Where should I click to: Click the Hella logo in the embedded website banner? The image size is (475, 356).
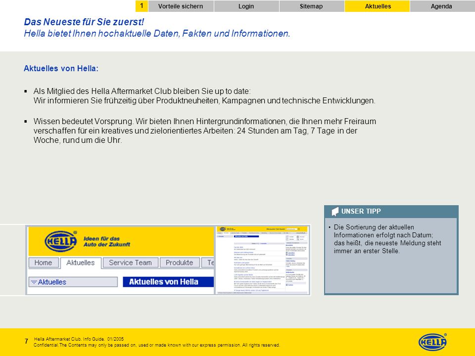[60, 241]
